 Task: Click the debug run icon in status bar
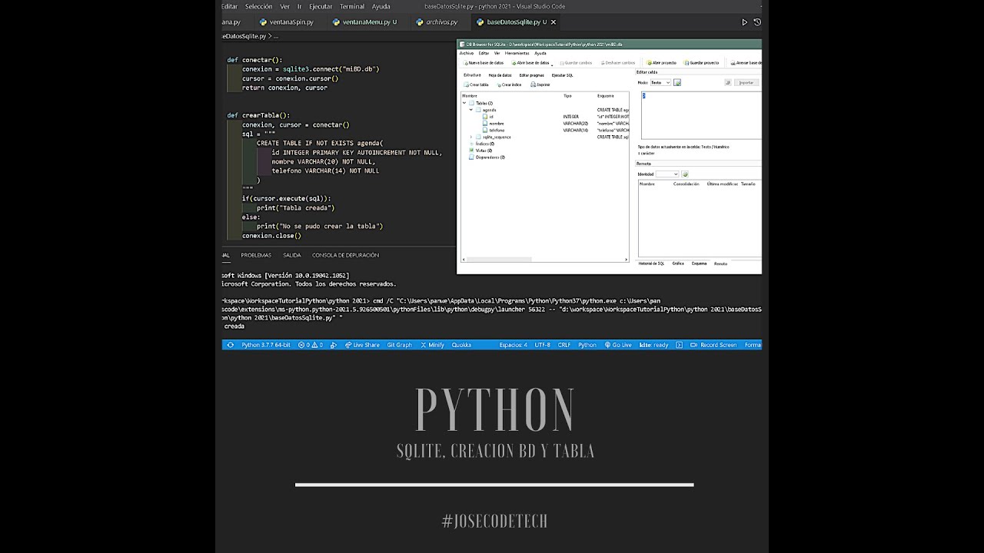pyautogui.click(x=335, y=345)
